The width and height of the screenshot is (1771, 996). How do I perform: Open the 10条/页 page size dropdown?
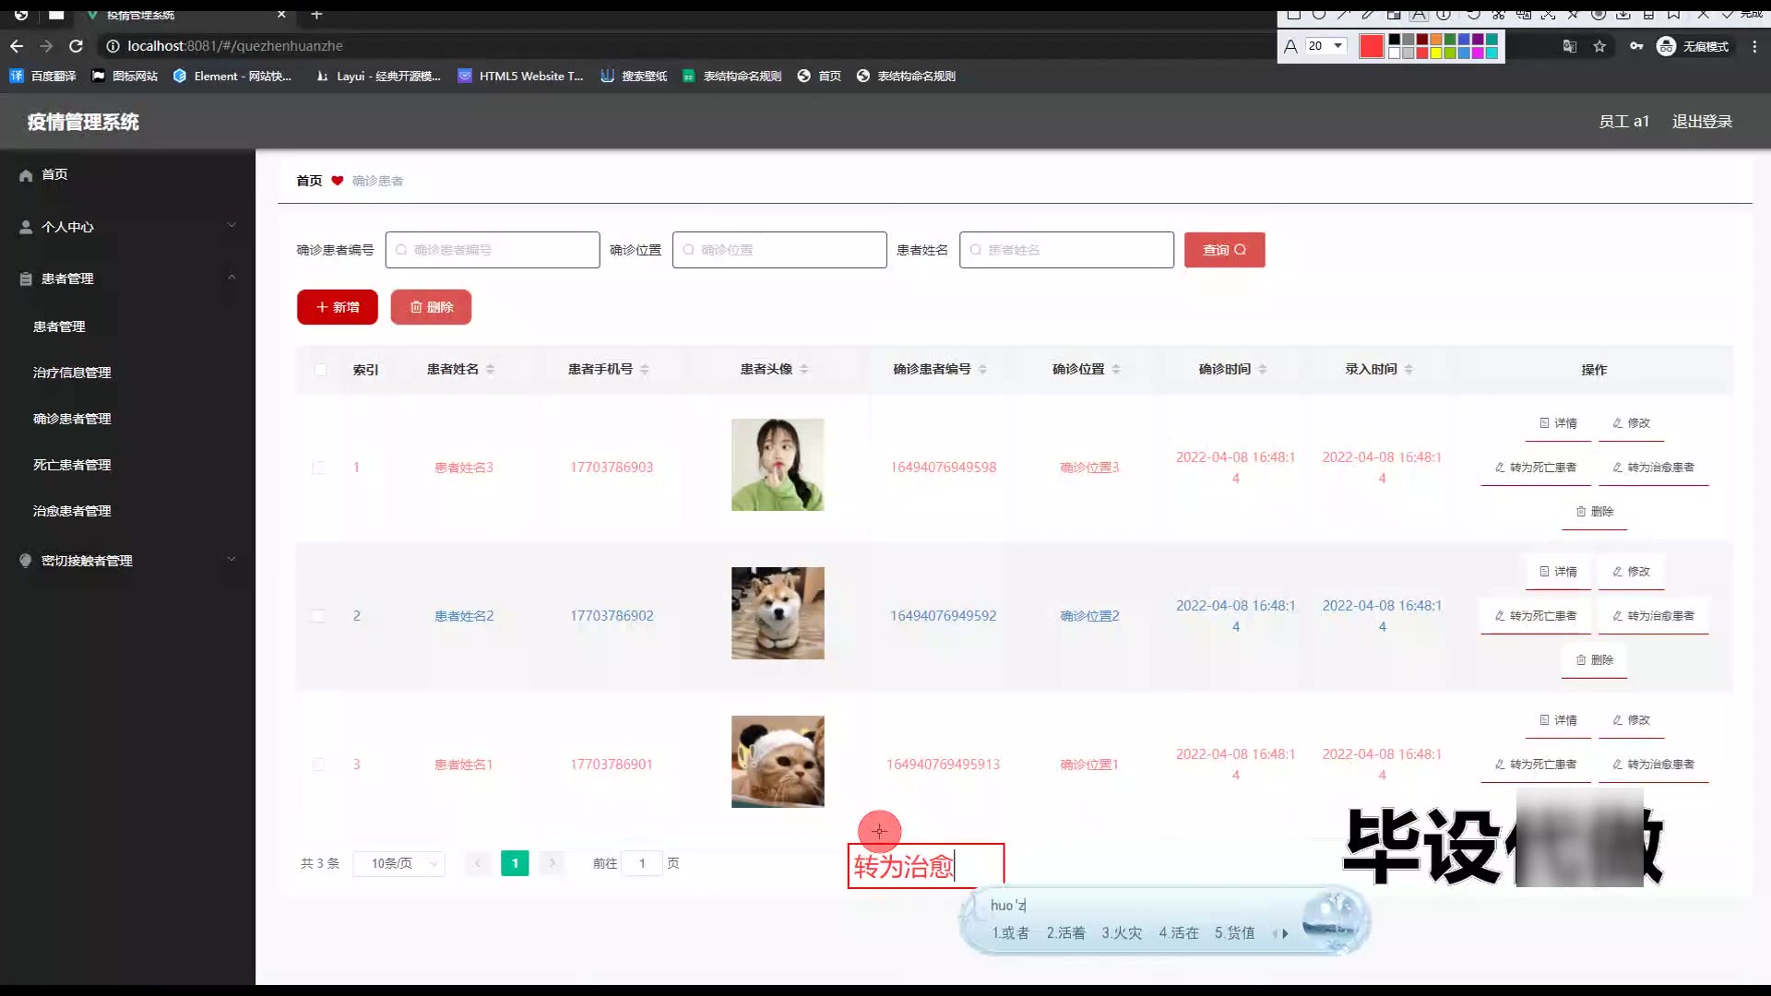tap(398, 863)
